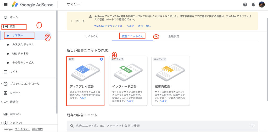Viewport: 268px width, 132px height.
Task: Open ヘルプ link on ディスプレイ広告 card
Action: coord(83,98)
